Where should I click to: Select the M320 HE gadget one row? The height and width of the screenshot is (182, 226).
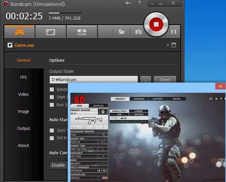point(89,142)
